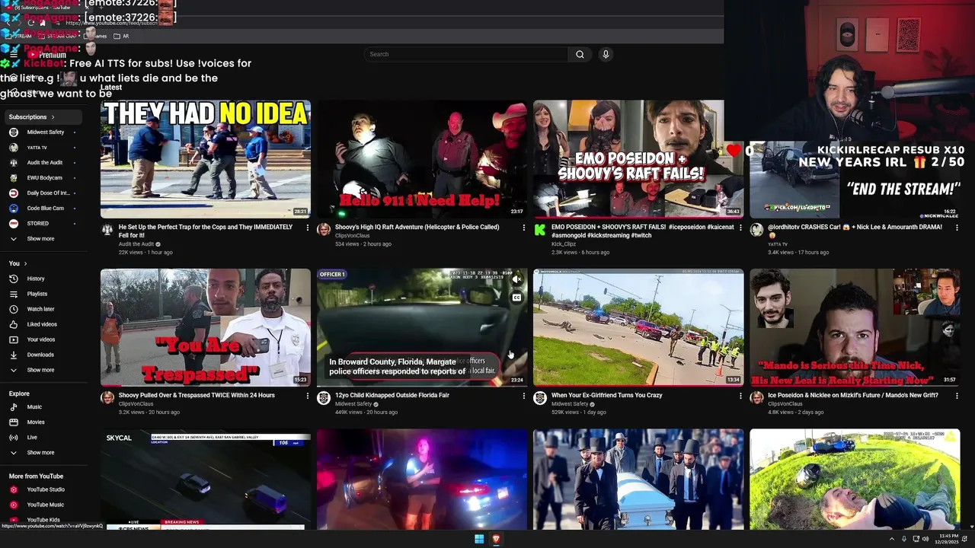Click the Brave browser taskbar icon
The height and width of the screenshot is (548, 975).
(x=496, y=539)
